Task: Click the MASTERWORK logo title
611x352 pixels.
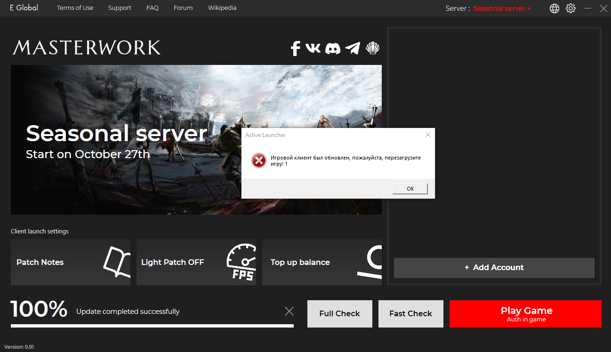Action: pyautogui.click(x=87, y=48)
